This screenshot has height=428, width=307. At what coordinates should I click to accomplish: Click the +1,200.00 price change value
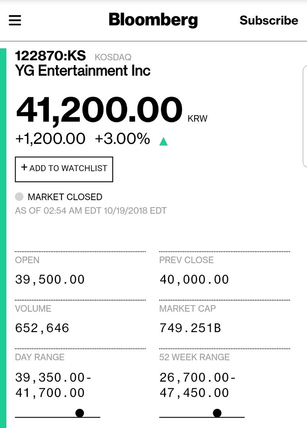click(50, 139)
